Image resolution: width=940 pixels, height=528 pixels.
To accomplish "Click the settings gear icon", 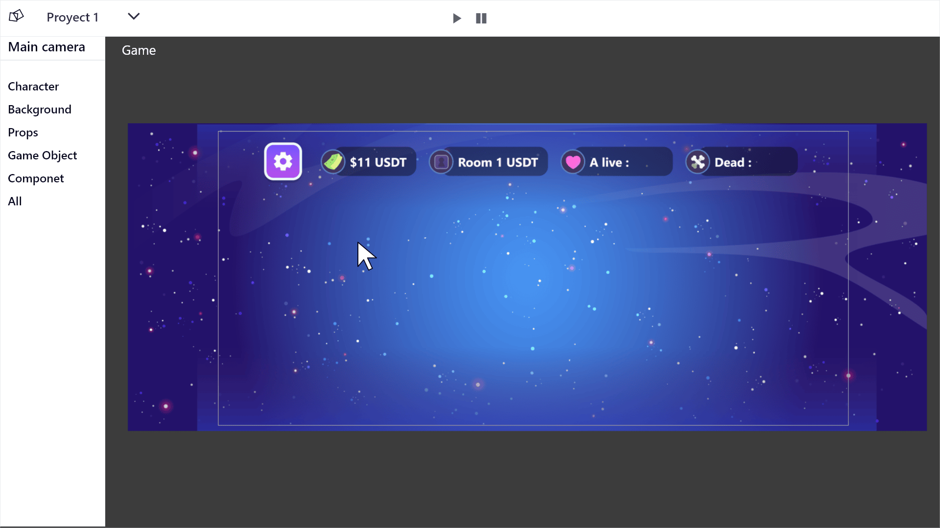I will click(x=282, y=161).
